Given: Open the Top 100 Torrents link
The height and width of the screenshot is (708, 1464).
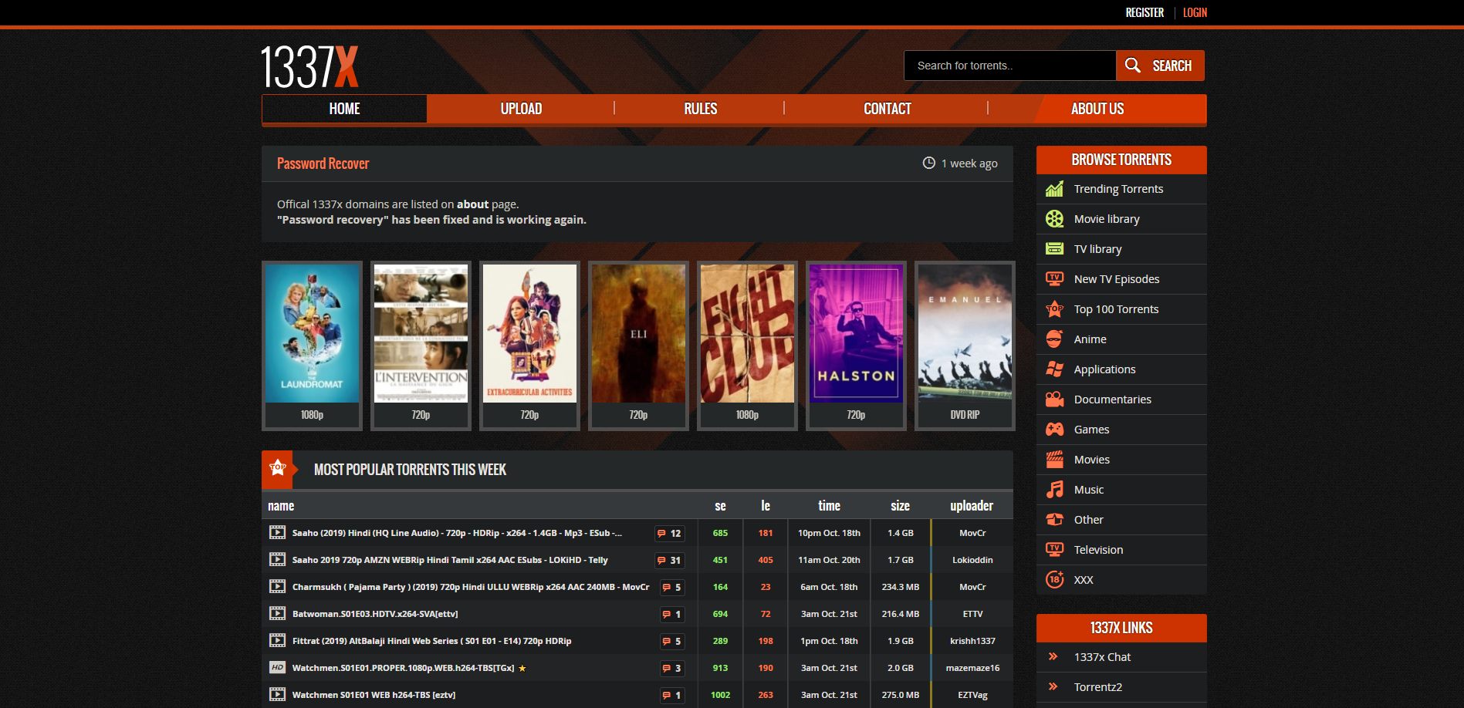Looking at the screenshot, I should coord(1116,309).
